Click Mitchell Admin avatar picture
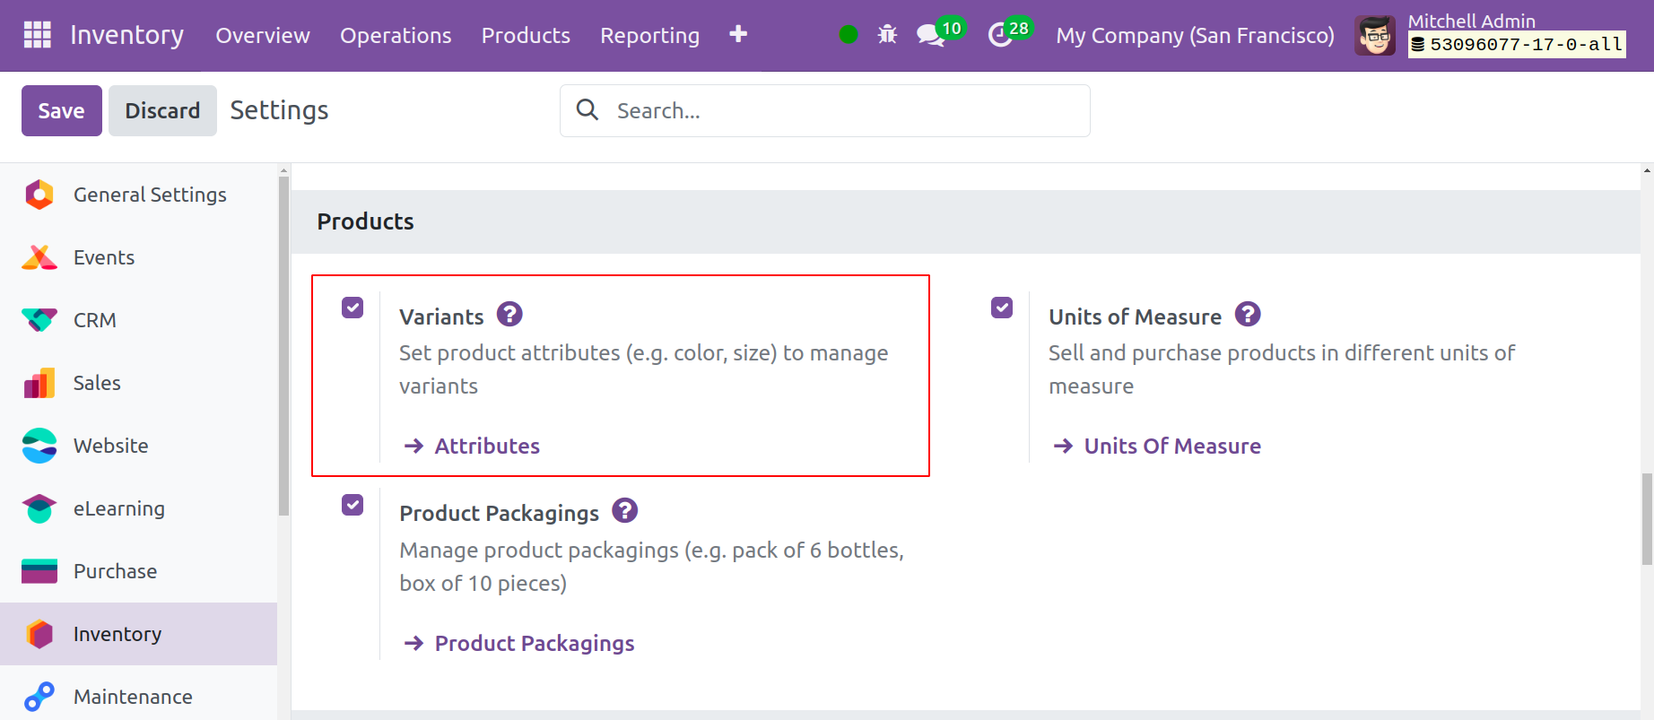1654x720 pixels. [x=1374, y=36]
